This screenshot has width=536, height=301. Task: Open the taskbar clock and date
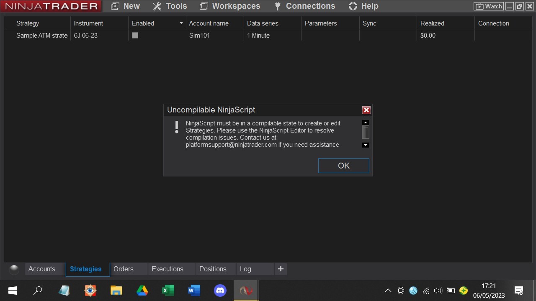point(489,291)
